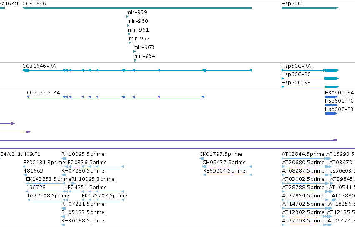This screenshot has height=227, width=355.
Task: Select the Hsp60C-RB transcript
Action: pyautogui.click(x=310, y=87)
